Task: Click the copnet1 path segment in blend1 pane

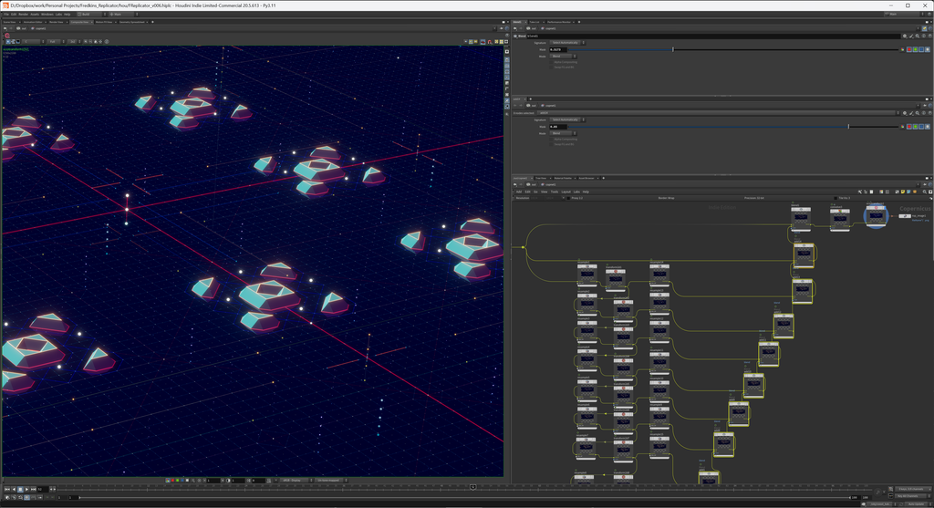Action: (550, 28)
